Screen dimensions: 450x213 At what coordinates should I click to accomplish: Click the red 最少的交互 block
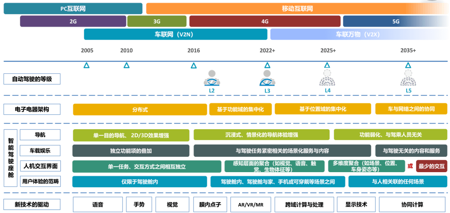[x=431, y=166]
